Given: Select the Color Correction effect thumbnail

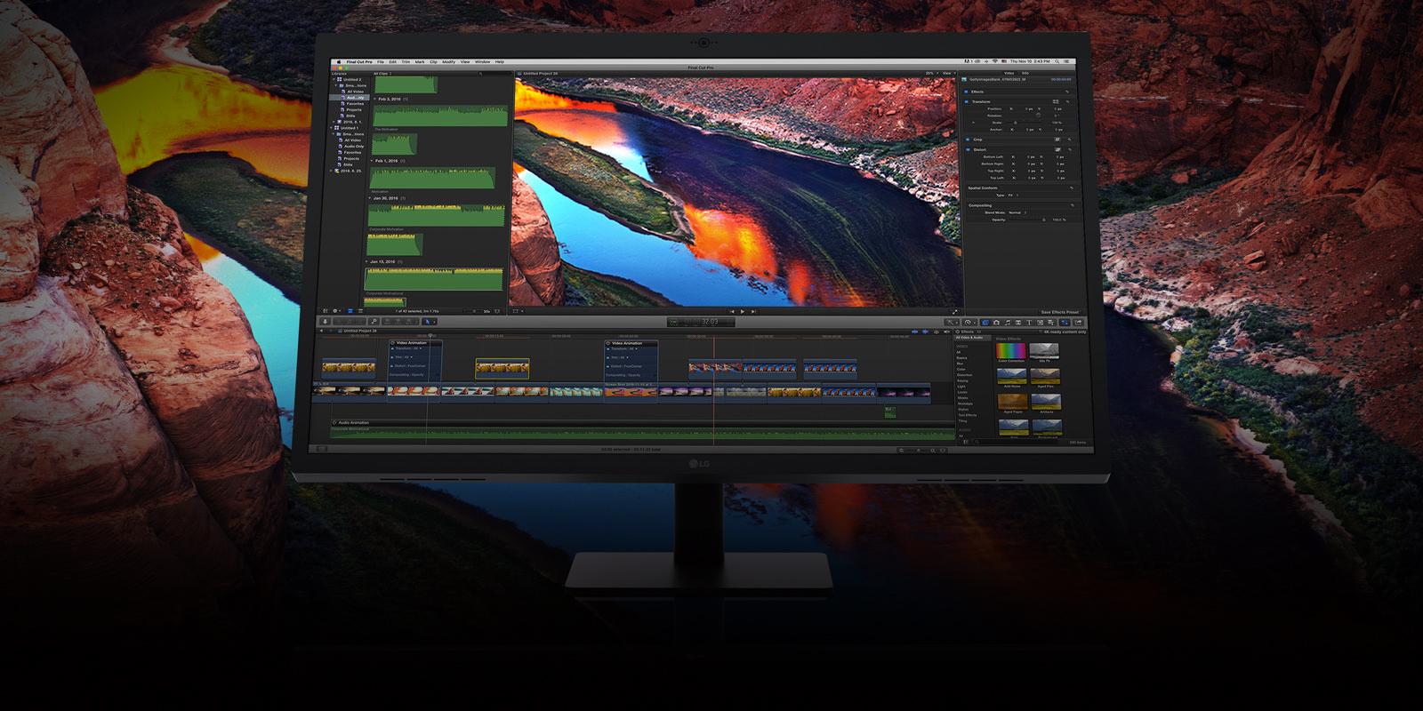Looking at the screenshot, I should (x=1011, y=351).
